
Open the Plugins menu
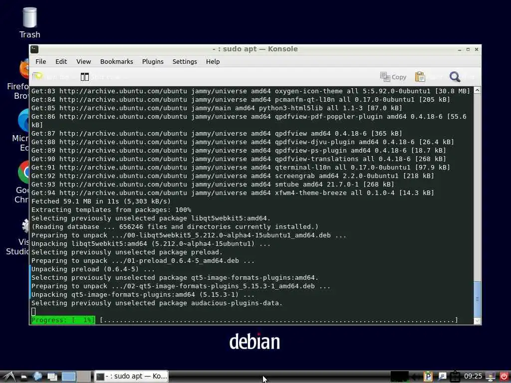pos(153,61)
